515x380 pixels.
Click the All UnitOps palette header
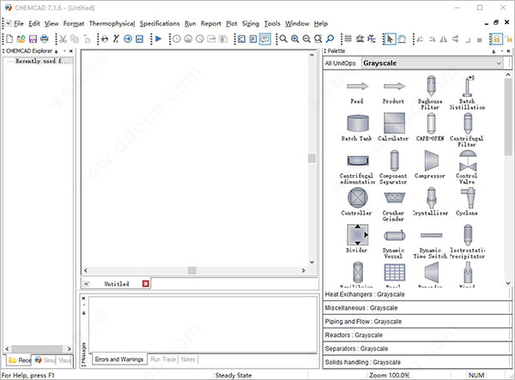click(340, 63)
